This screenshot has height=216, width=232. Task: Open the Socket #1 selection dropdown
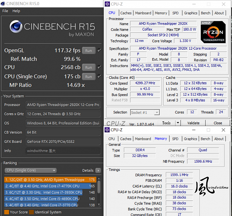145,113
